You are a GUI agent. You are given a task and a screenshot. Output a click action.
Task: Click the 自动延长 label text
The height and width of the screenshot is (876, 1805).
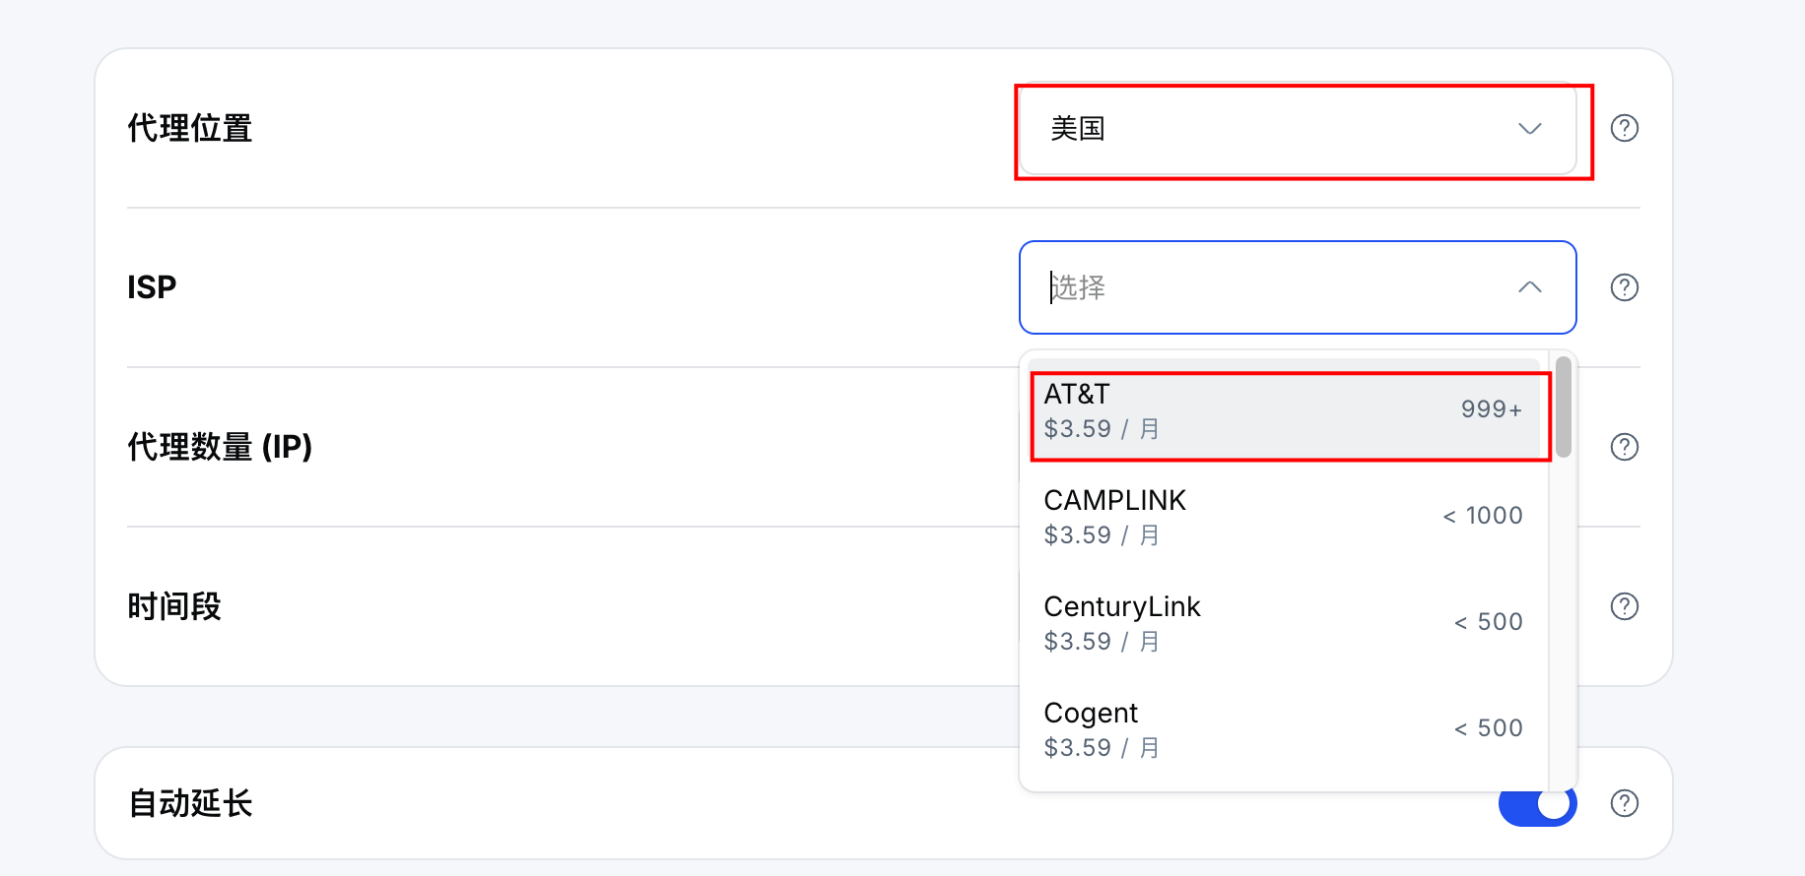tap(190, 803)
